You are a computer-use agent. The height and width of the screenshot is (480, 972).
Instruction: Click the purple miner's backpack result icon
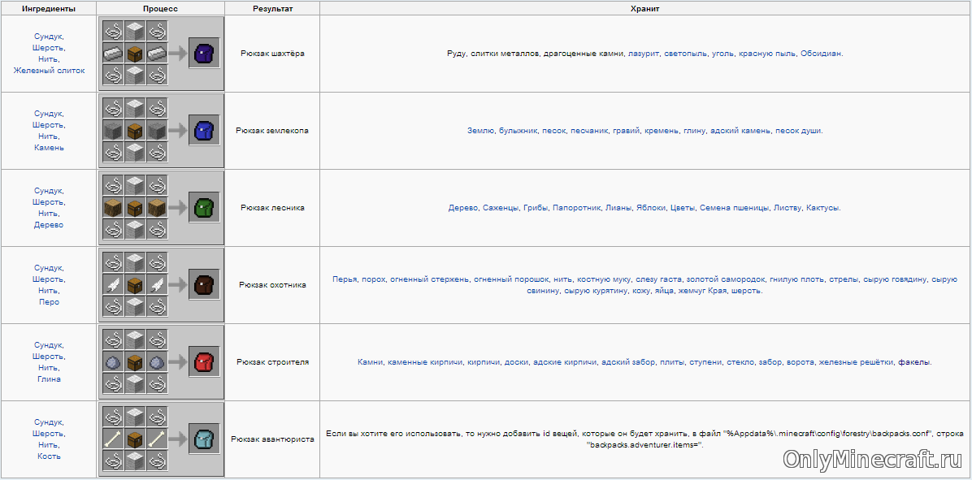[203, 54]
